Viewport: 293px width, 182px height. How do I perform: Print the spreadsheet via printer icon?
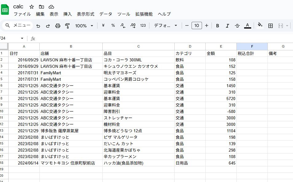[58, 26]
